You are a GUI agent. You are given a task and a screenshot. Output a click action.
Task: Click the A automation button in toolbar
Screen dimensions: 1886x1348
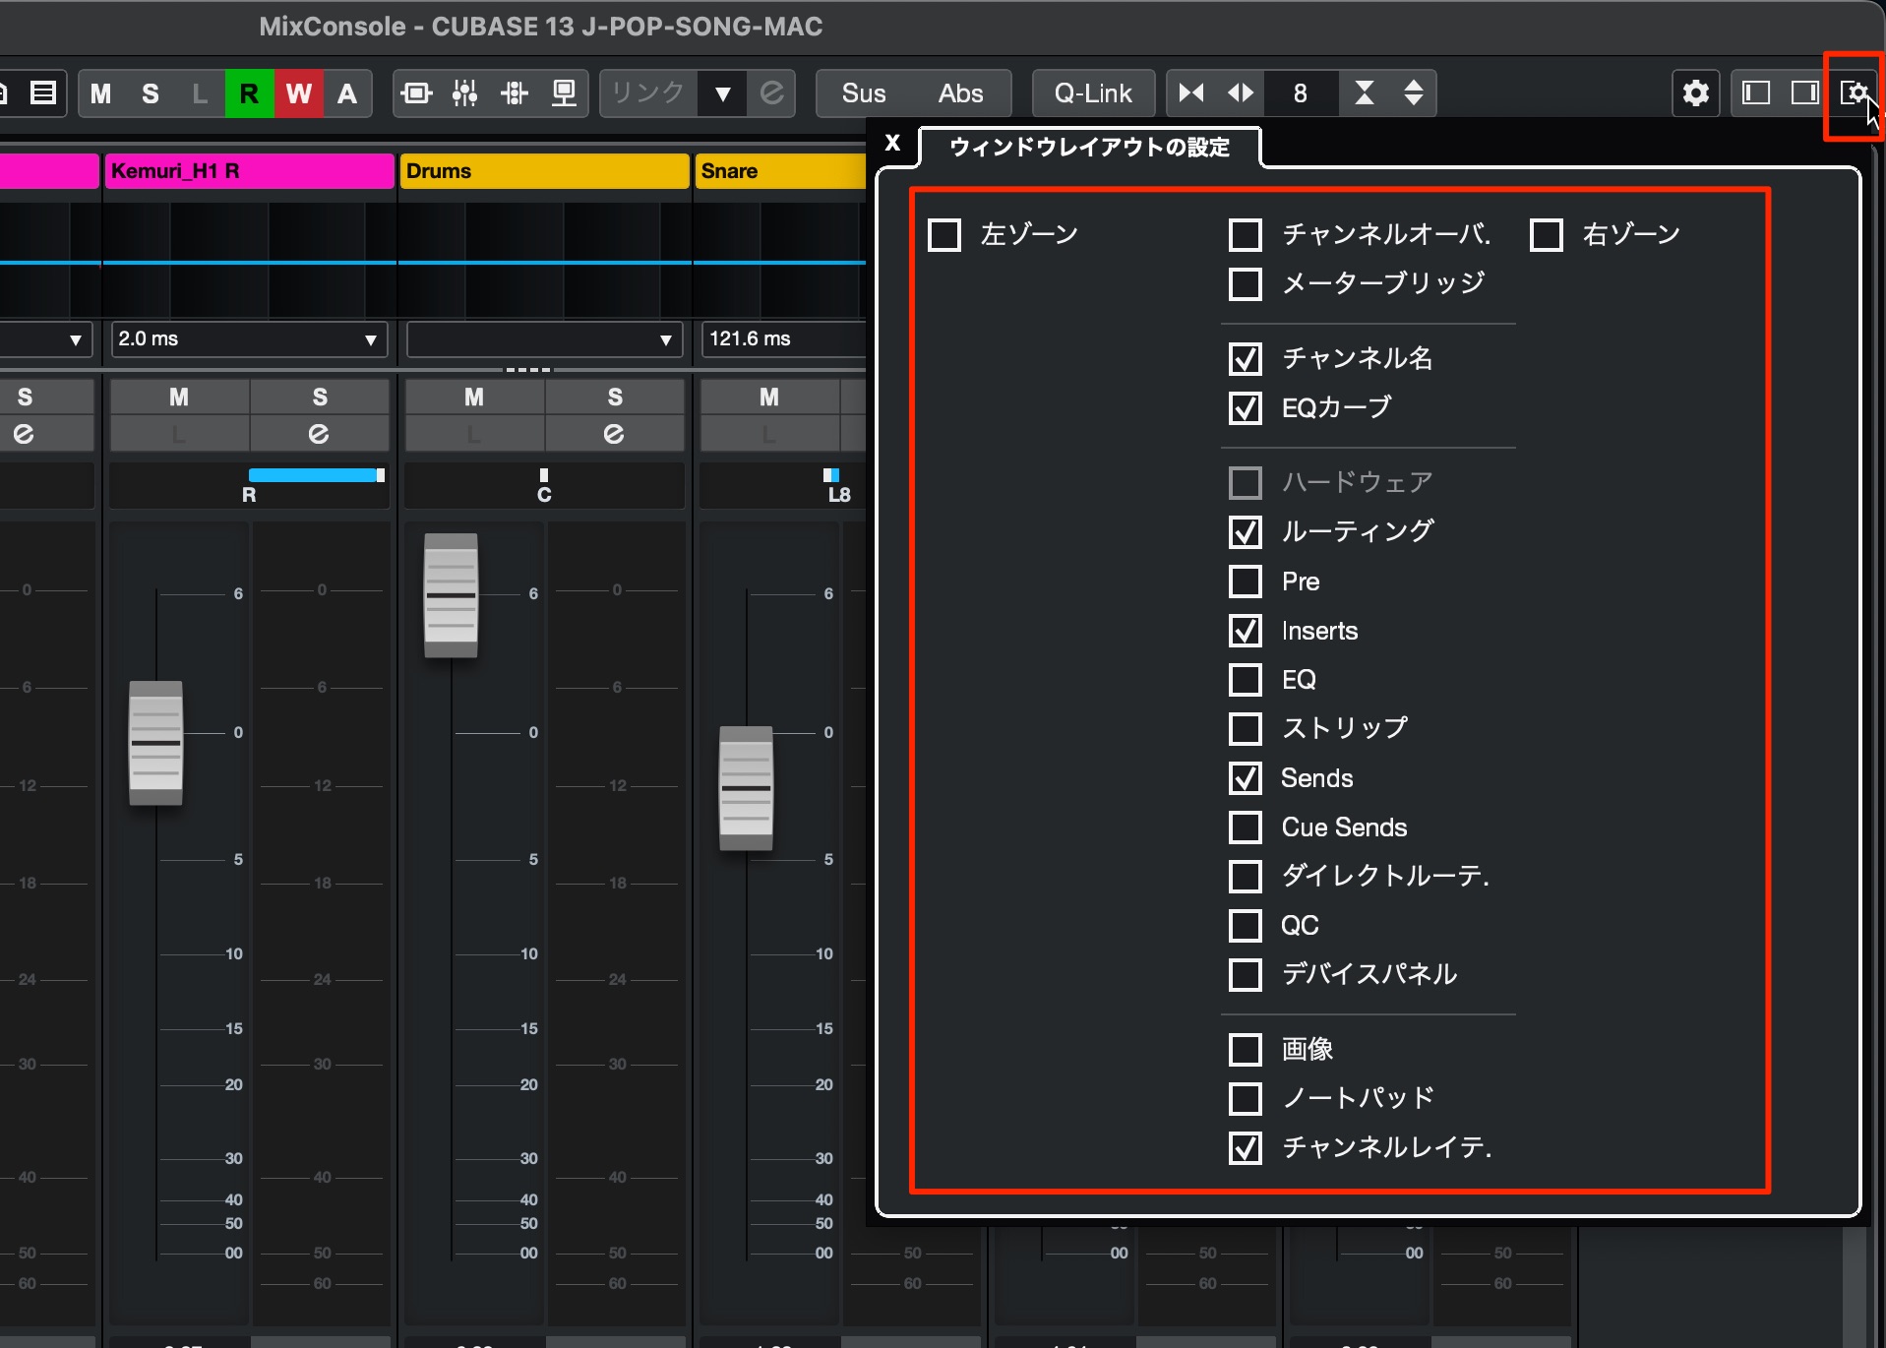(x=346, y=93)
